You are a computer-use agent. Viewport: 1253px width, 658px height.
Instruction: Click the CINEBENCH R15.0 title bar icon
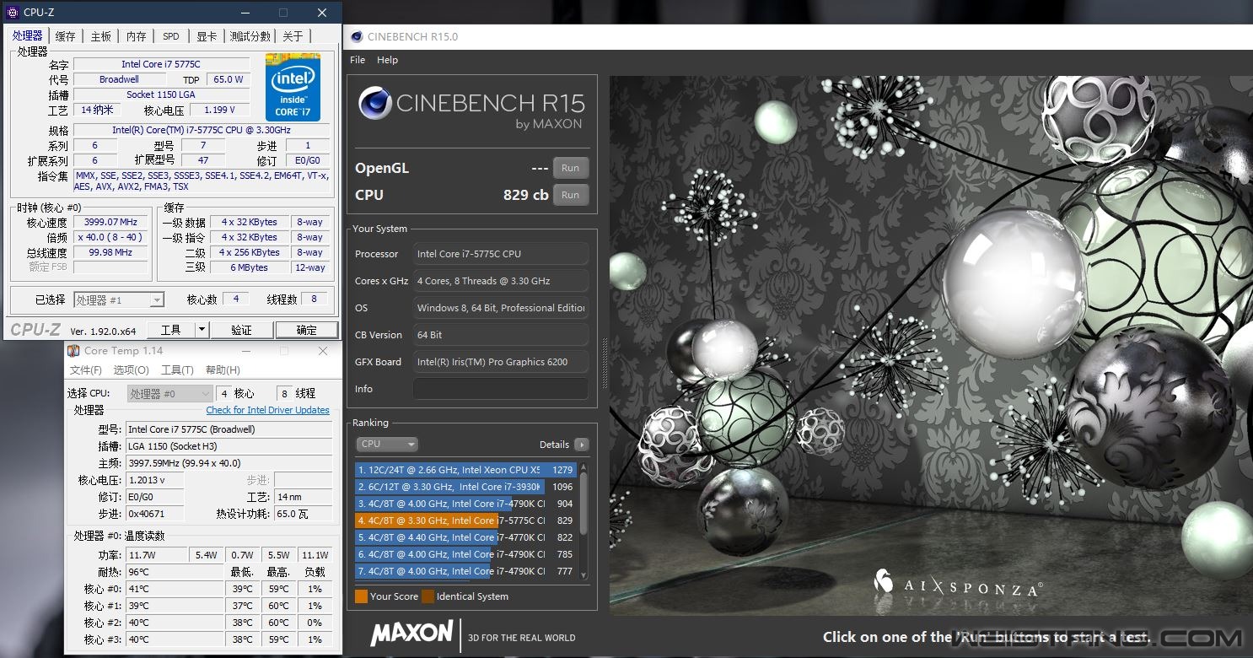357,36
